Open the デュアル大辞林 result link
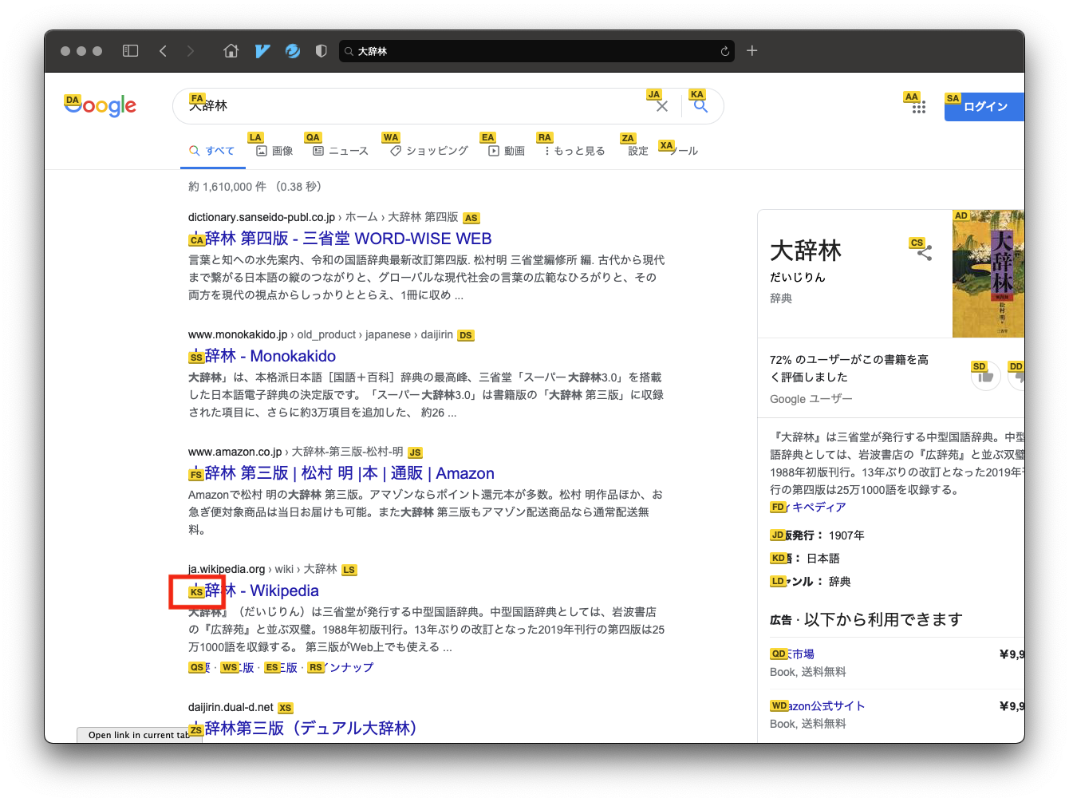Viewport: 1069px width, 802px height. click(303, 728)
